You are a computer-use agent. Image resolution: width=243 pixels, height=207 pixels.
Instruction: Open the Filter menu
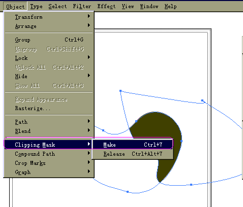click(x=82, y=7)
